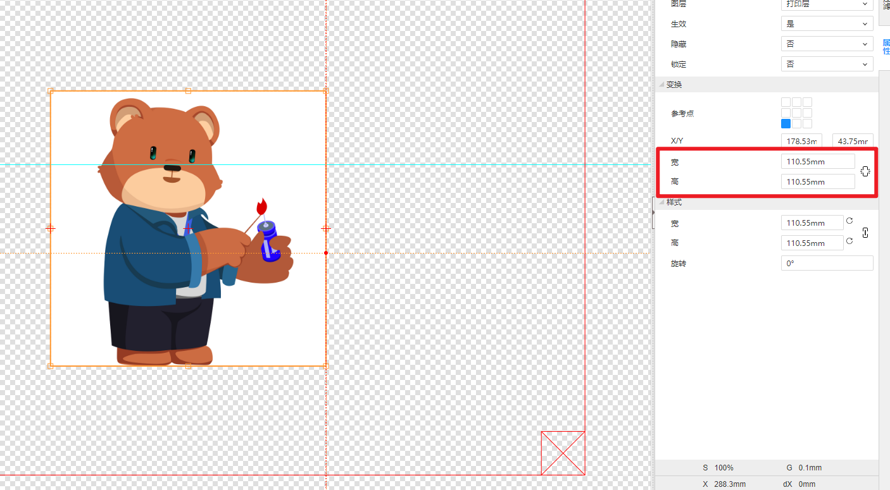Click the 旋转 label
The height and width of the screenshot is (490, 890).
tap(679, 263)
